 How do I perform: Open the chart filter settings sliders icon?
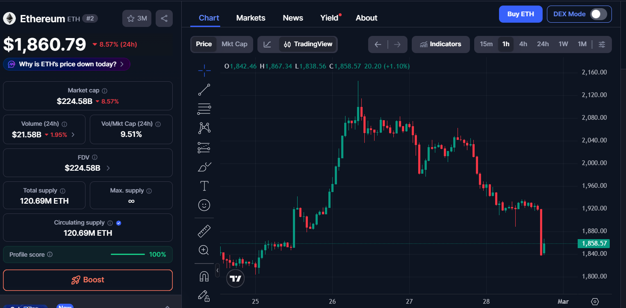pyautogui.click(x=602, y=44)
